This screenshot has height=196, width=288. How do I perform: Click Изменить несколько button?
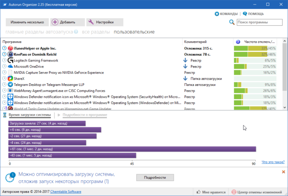coord(27,22)
